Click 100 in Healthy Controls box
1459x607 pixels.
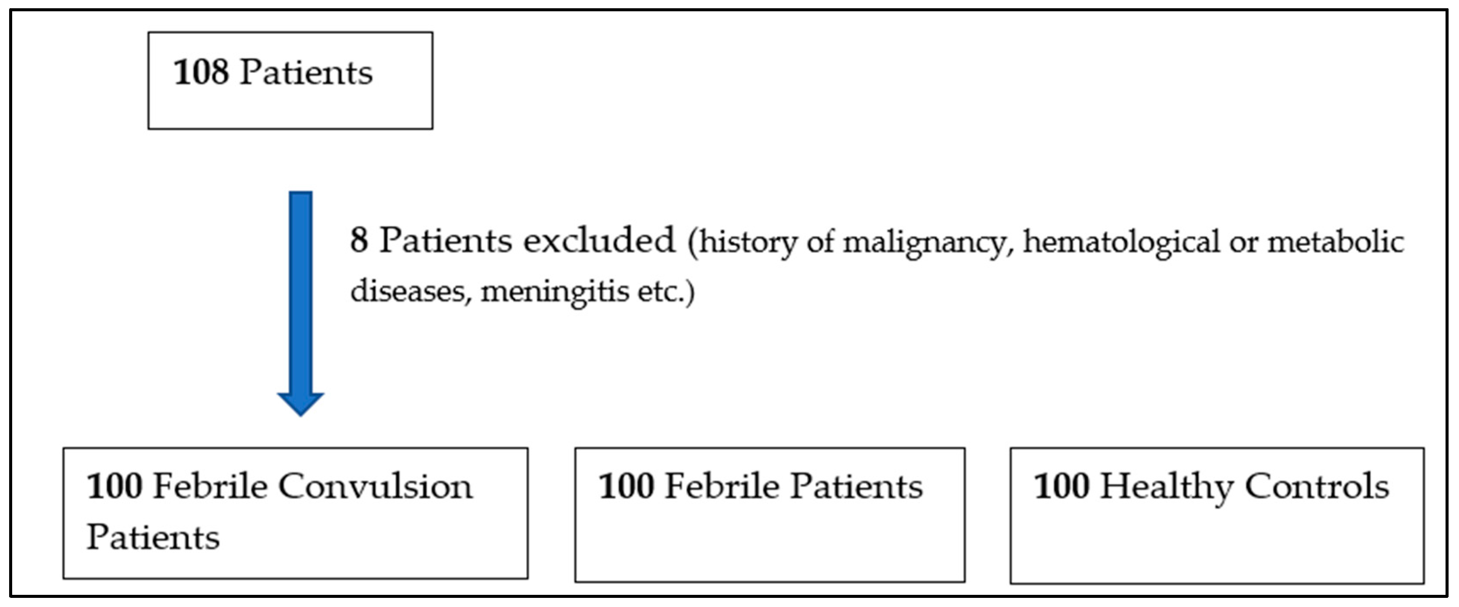pos(1061,486)
